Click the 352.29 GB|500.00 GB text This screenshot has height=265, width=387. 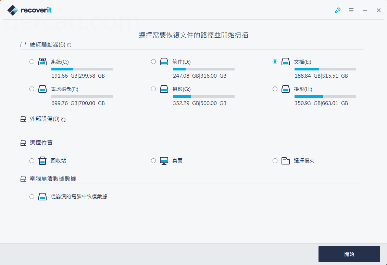click(x=200, y=103)
